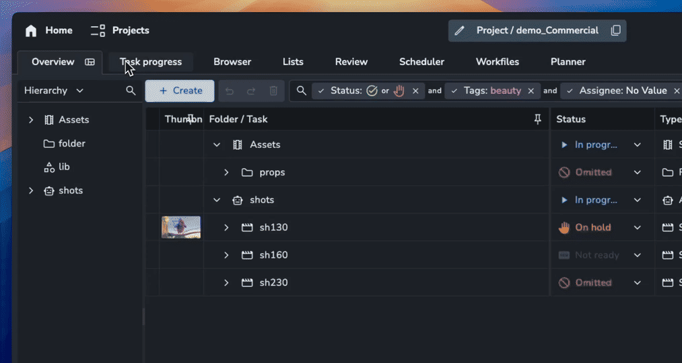Switch to the Task progress tab
Image resolution: width=682 pixels, height=363 pixels.
click(x=151, y=62)
